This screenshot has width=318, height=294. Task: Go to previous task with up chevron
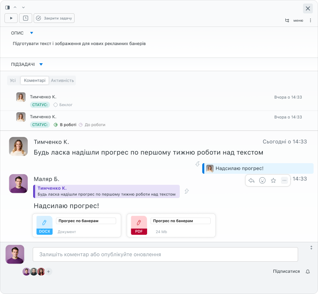[15, 8]
